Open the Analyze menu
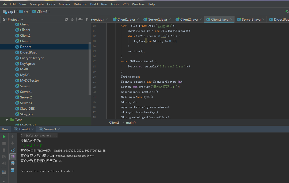The height and width of the screenshot is (183, 289). 64,4
